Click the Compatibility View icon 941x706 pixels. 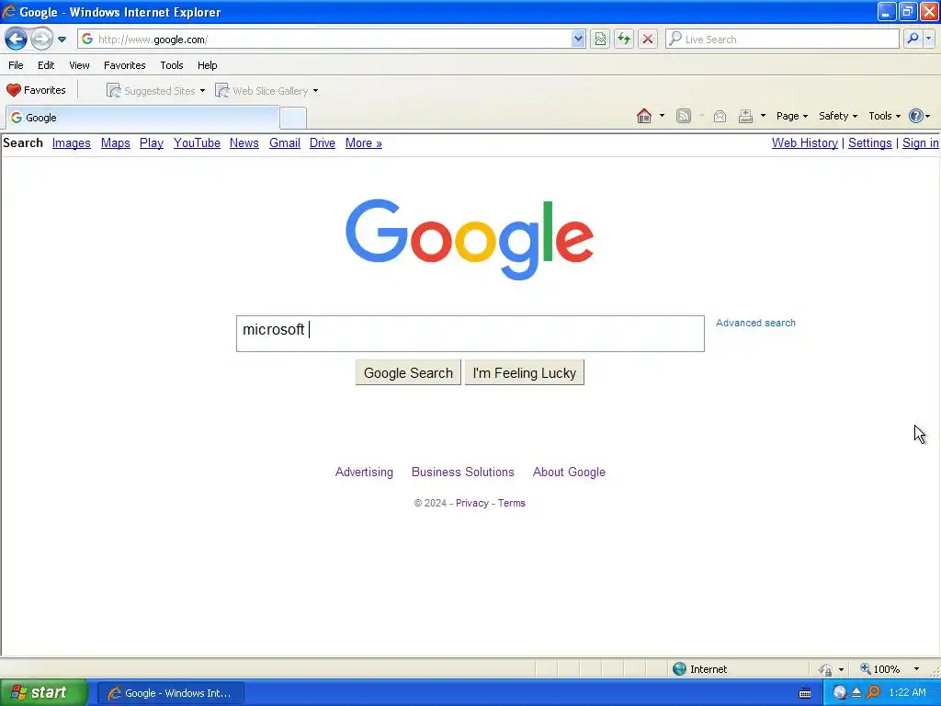coord(600,39)
